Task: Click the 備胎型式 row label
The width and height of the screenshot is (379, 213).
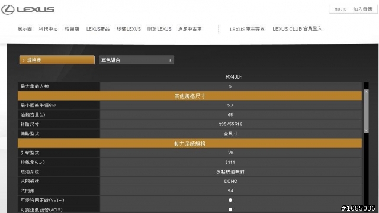Action: (x=30, y=134)
